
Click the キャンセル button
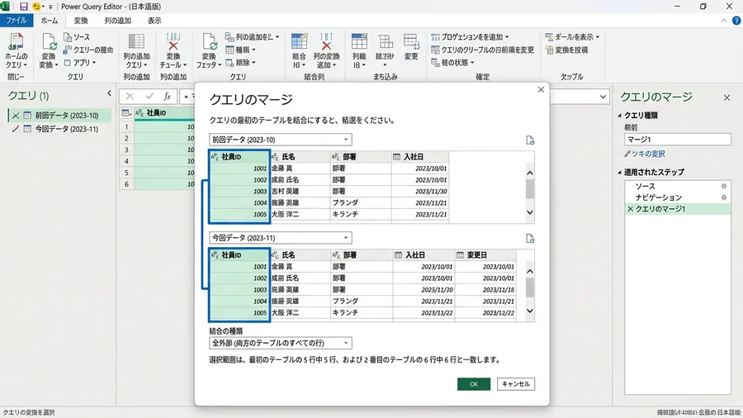pyautogui.click(x=516, y=384)
